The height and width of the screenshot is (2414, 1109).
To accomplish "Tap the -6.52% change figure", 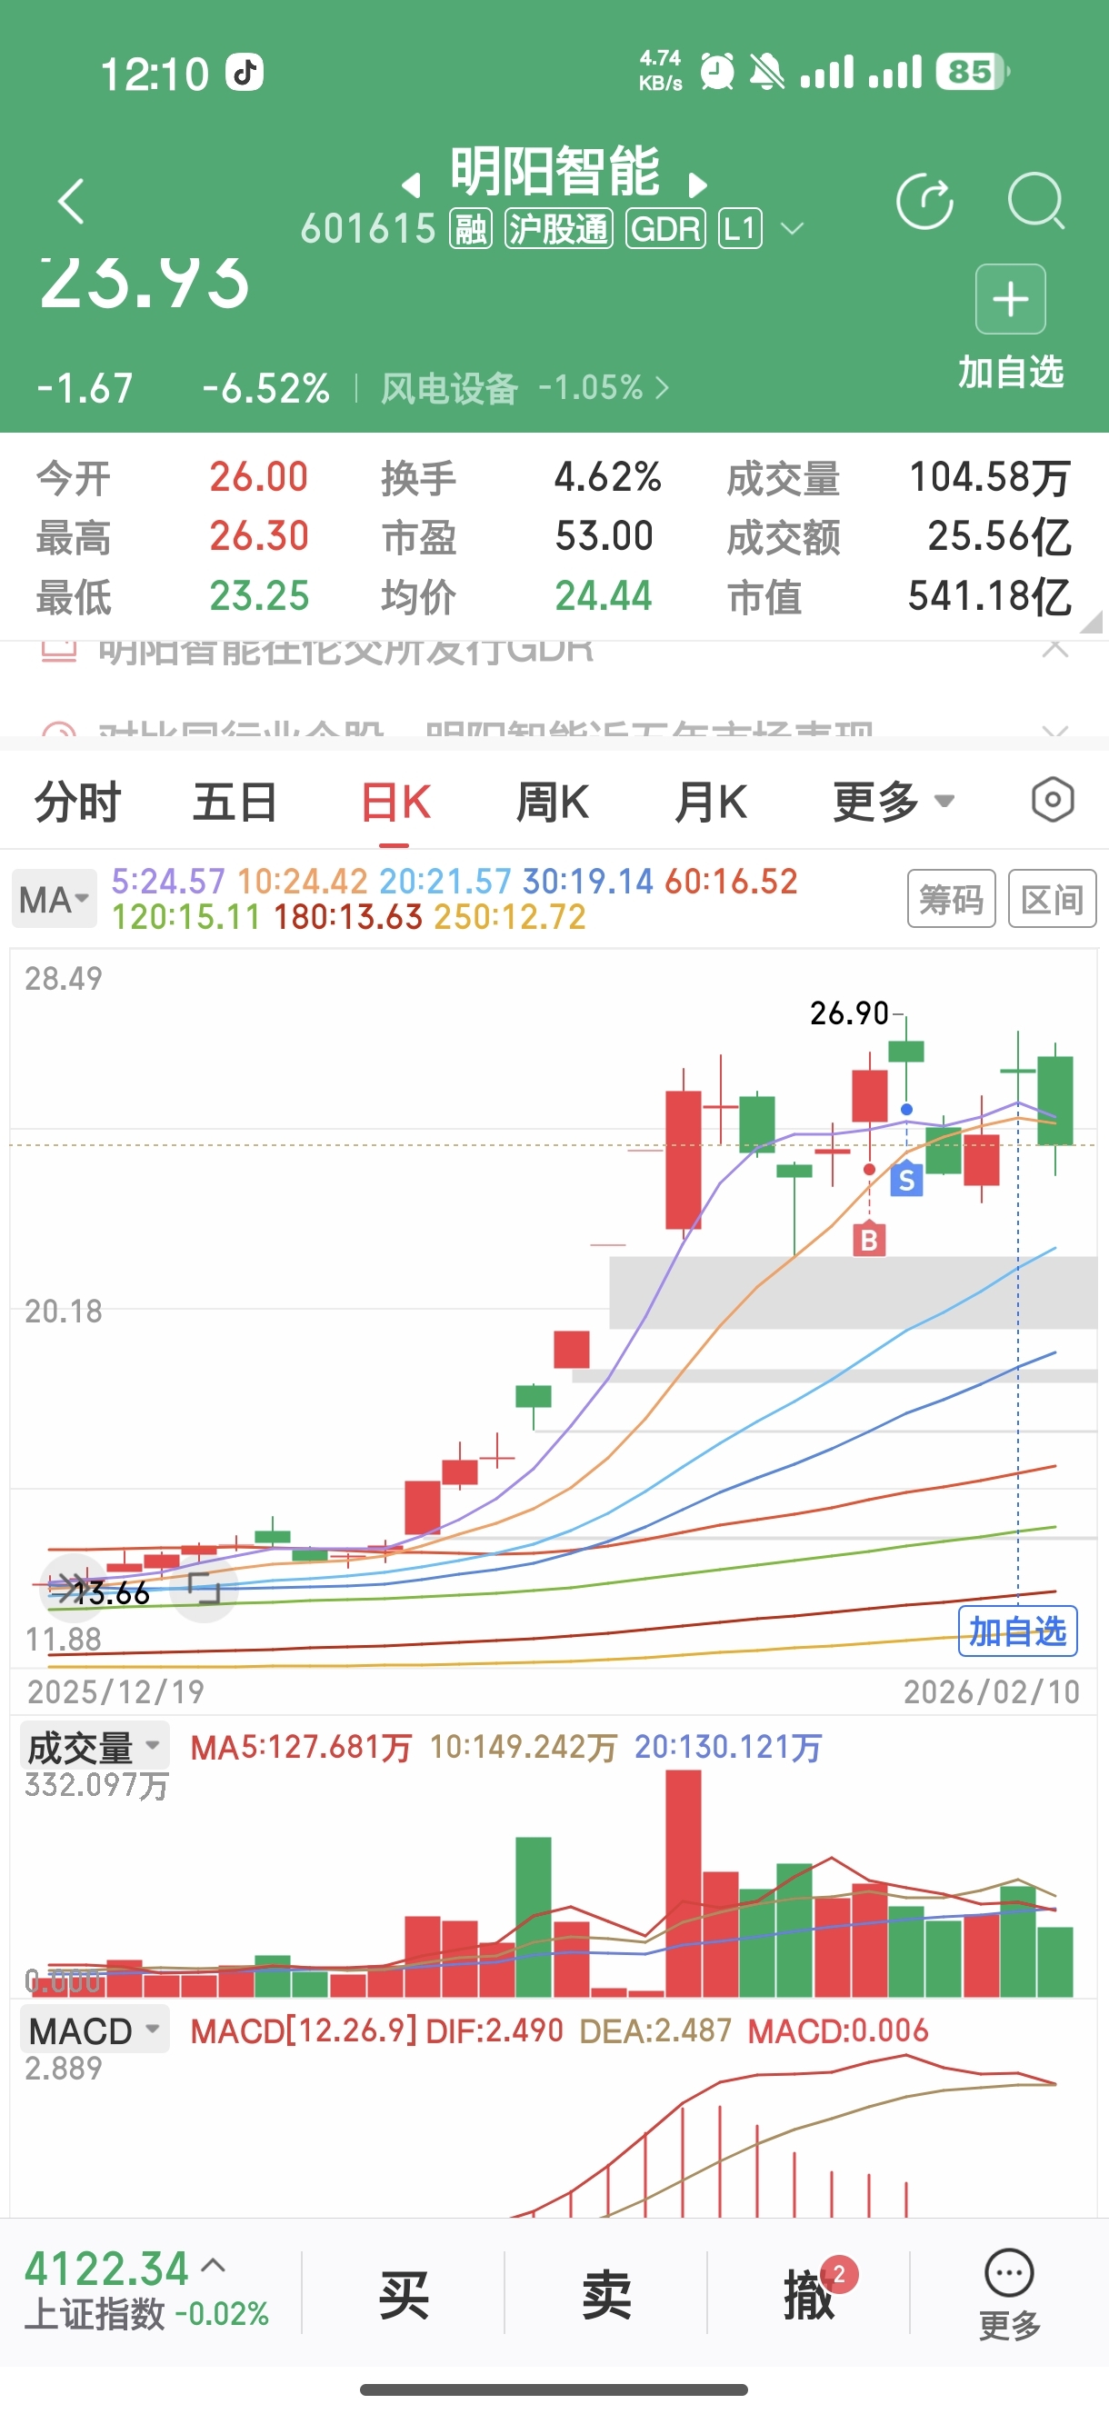I will tap(265, 387).
